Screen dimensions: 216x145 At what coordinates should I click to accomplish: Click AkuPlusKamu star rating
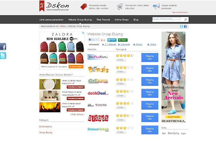pos(125,55)
